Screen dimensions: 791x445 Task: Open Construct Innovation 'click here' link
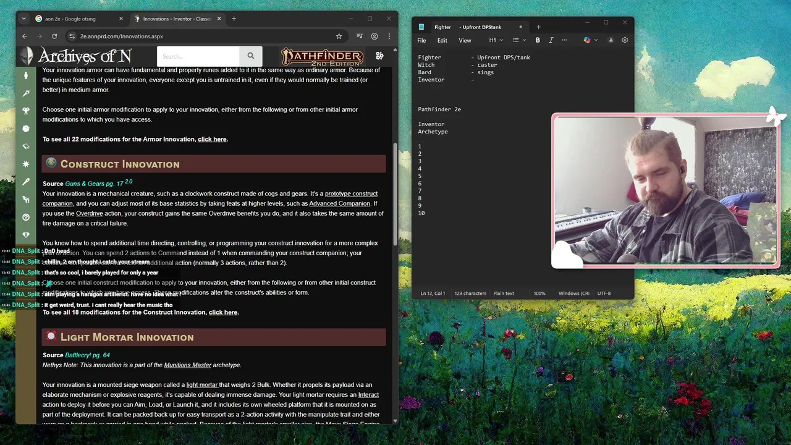tap(223, 312)
